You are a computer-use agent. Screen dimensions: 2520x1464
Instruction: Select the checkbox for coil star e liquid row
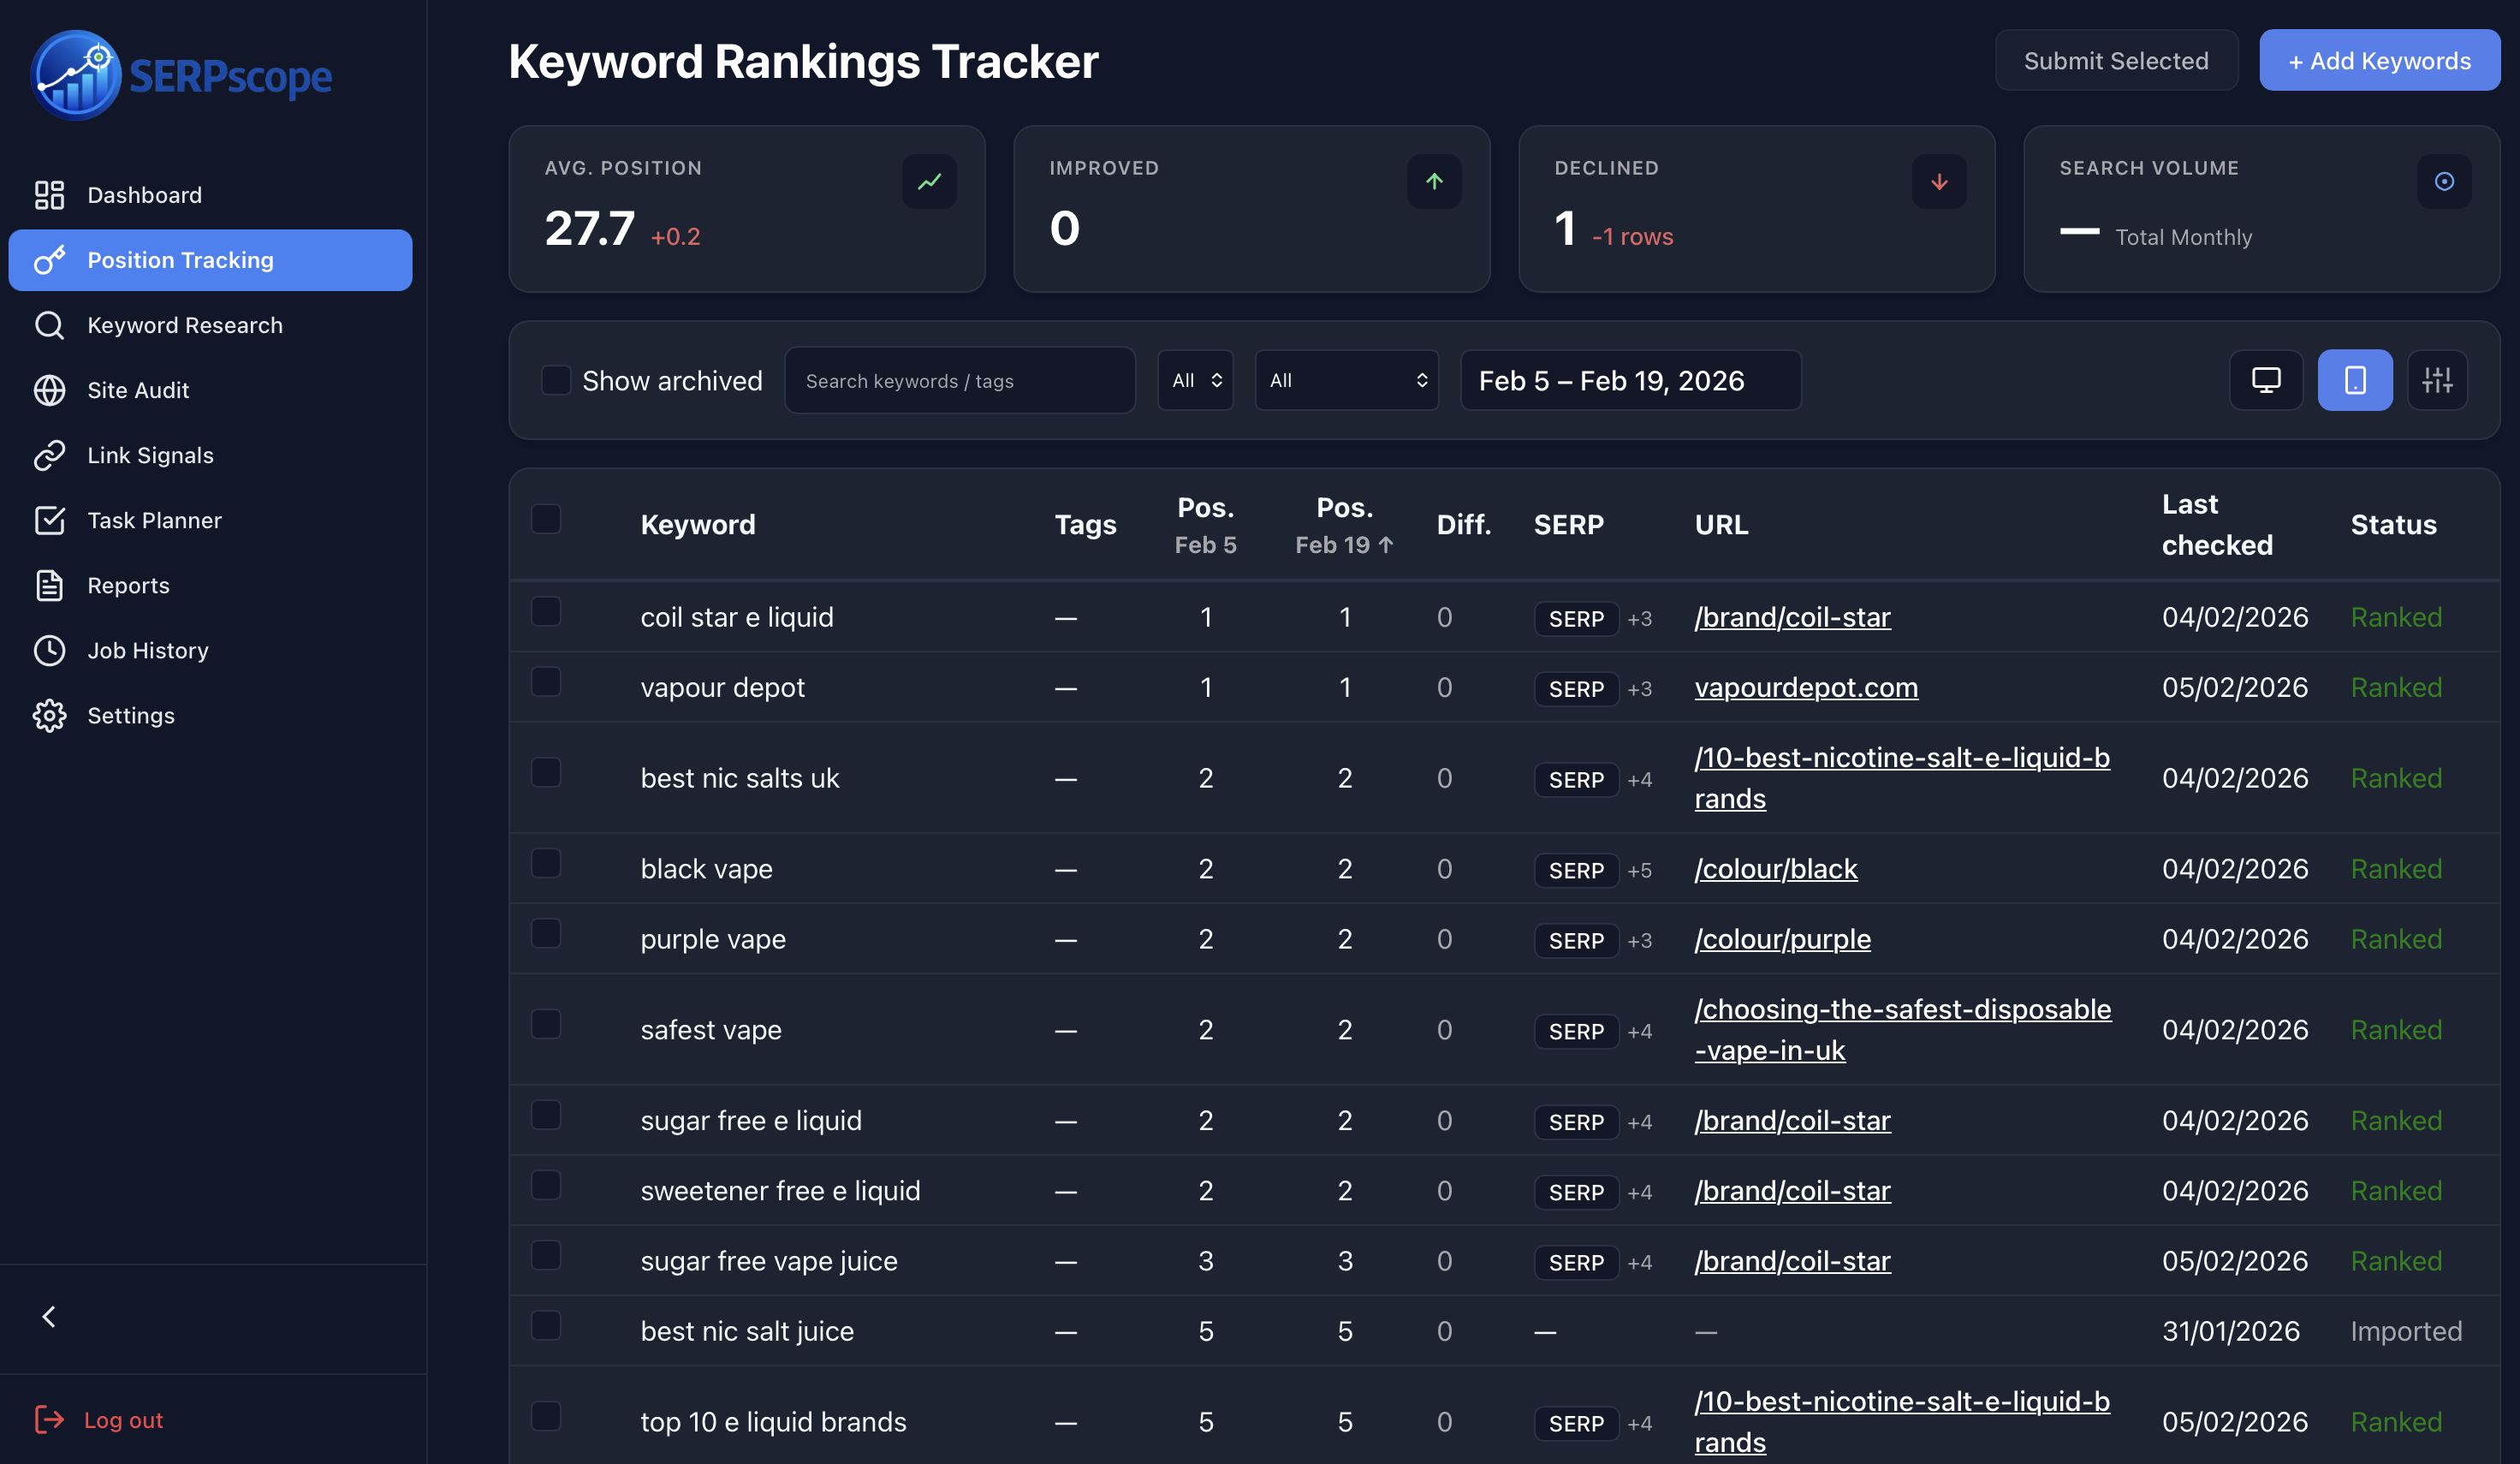[546, 611]
